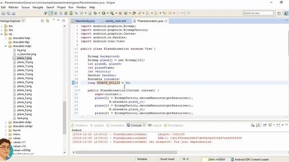Toggle the task checkbox toolbar icon
The height and width of the screenshot is (162, 289).
81,13
